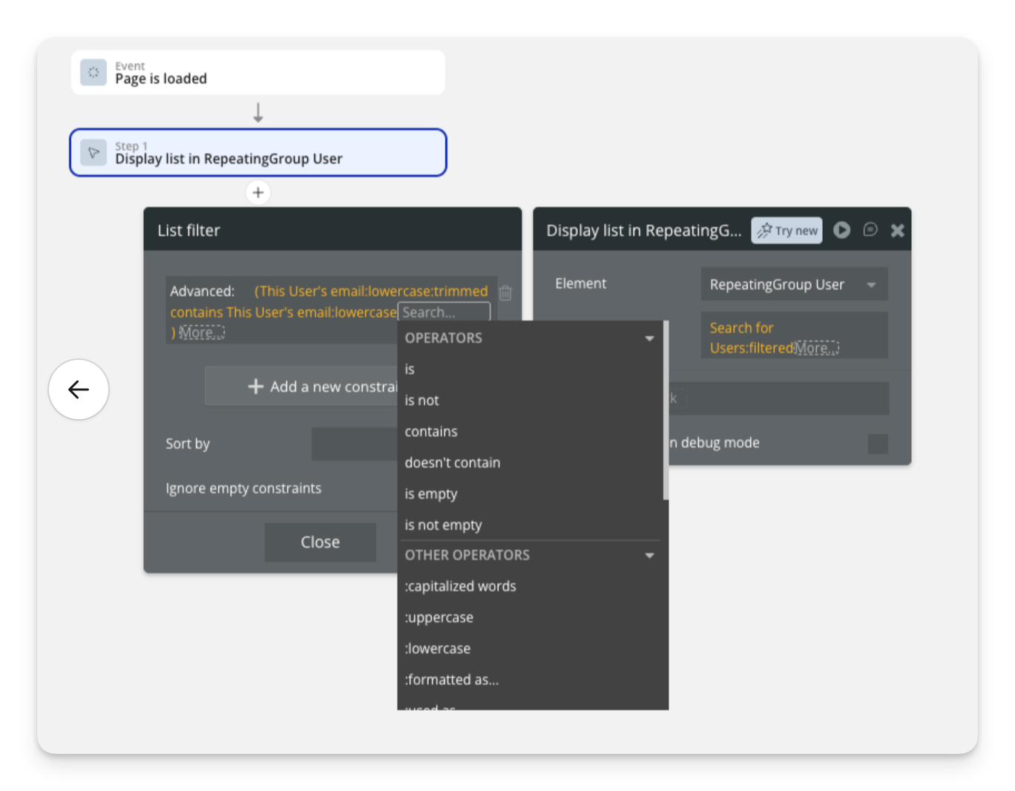Toggle the debug mode checkbox
This screenshot has width=1015, height=791.
878,444
